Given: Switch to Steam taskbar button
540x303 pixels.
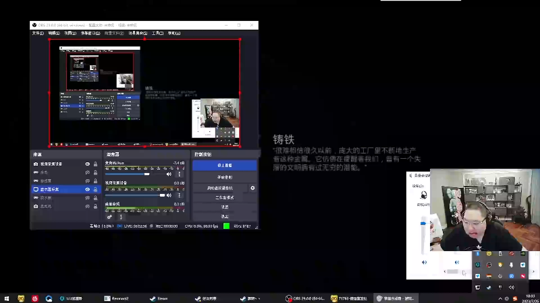Looking at the screenshot, I should pyautogui.click(x=159, y=298).
